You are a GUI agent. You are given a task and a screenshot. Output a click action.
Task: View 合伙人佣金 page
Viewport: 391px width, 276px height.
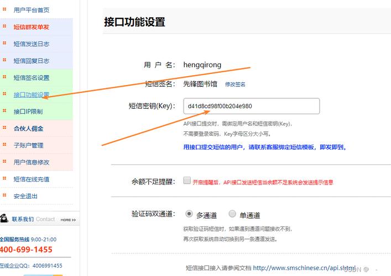(28, 129)
